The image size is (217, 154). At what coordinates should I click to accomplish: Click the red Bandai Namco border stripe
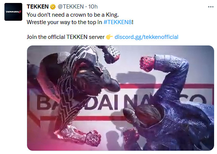(x=166, y=86)
